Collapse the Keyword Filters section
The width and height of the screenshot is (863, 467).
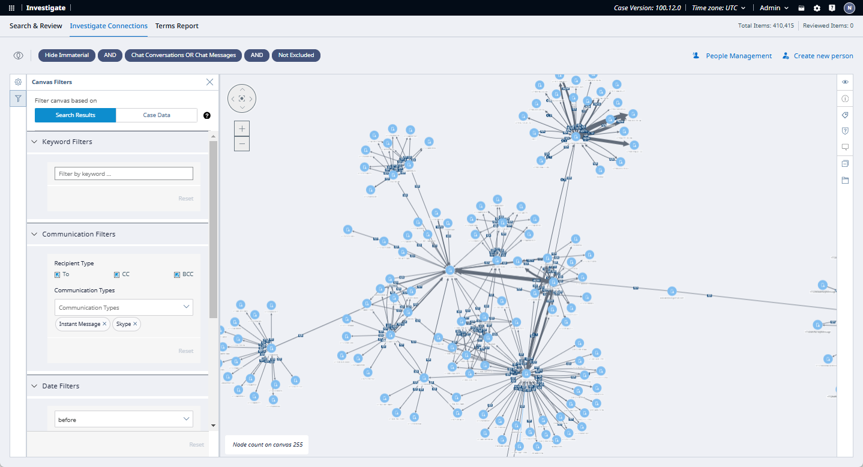tap(34, 142)
